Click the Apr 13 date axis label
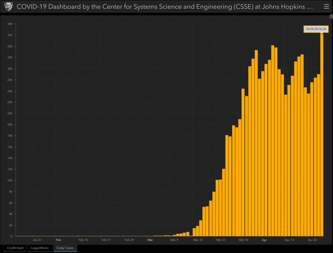Image resolution: width=333 pixels, height=253 pixels. (289, 240)
